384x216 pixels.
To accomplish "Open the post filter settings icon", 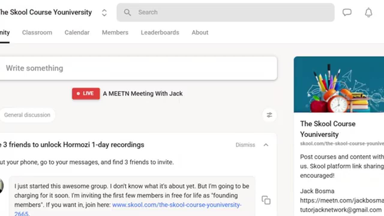I will tap(269, 115).
